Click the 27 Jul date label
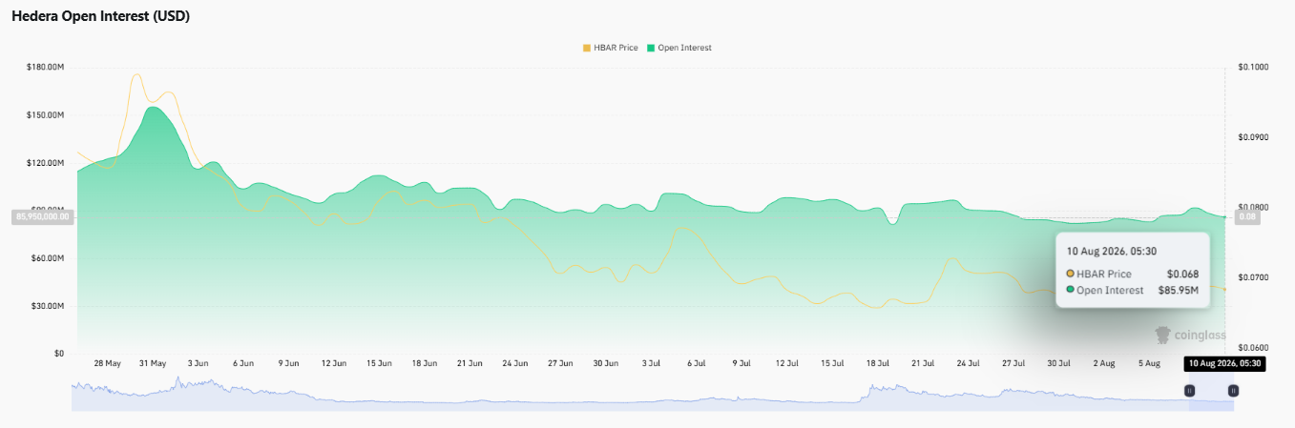Viewport: 1295px width, 428px height. [1014, 363]
